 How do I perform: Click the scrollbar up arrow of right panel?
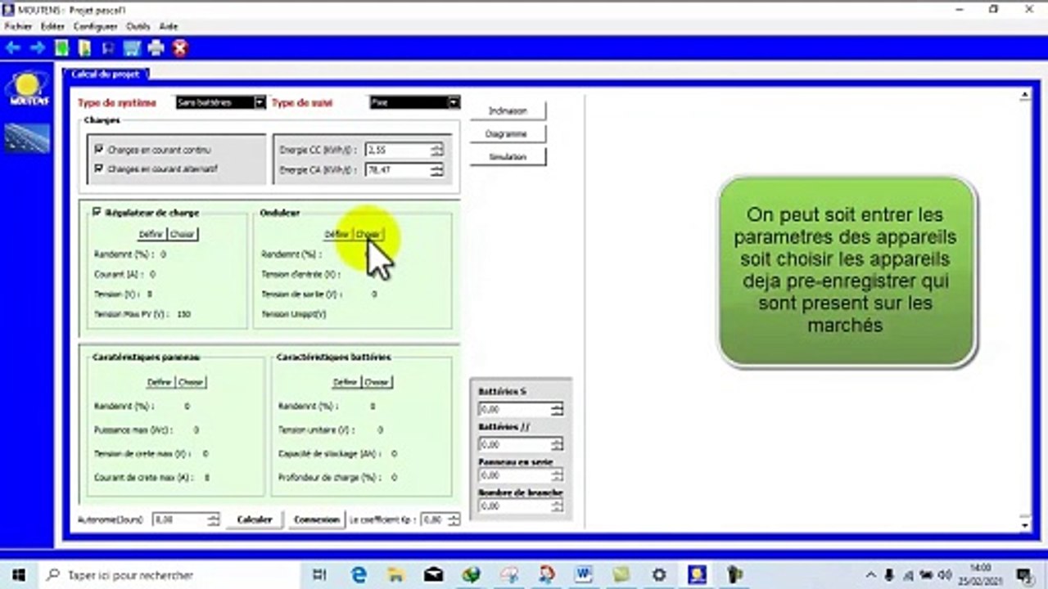(1024, 96)
